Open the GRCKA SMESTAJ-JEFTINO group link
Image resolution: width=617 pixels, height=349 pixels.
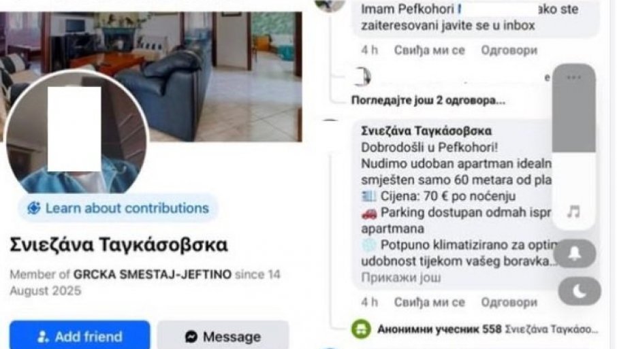pos(153,274)
